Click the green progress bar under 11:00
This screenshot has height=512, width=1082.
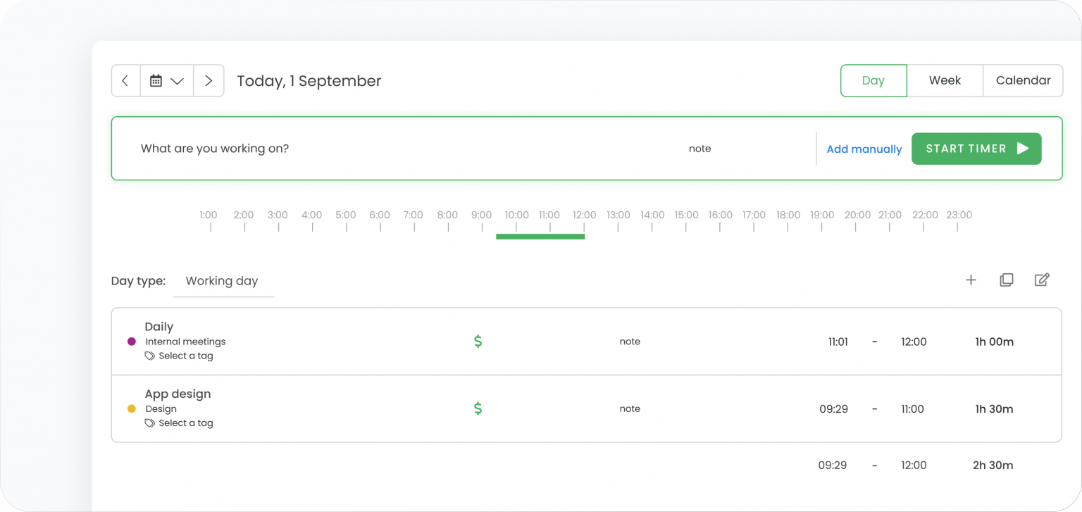(x=540, y=237)
